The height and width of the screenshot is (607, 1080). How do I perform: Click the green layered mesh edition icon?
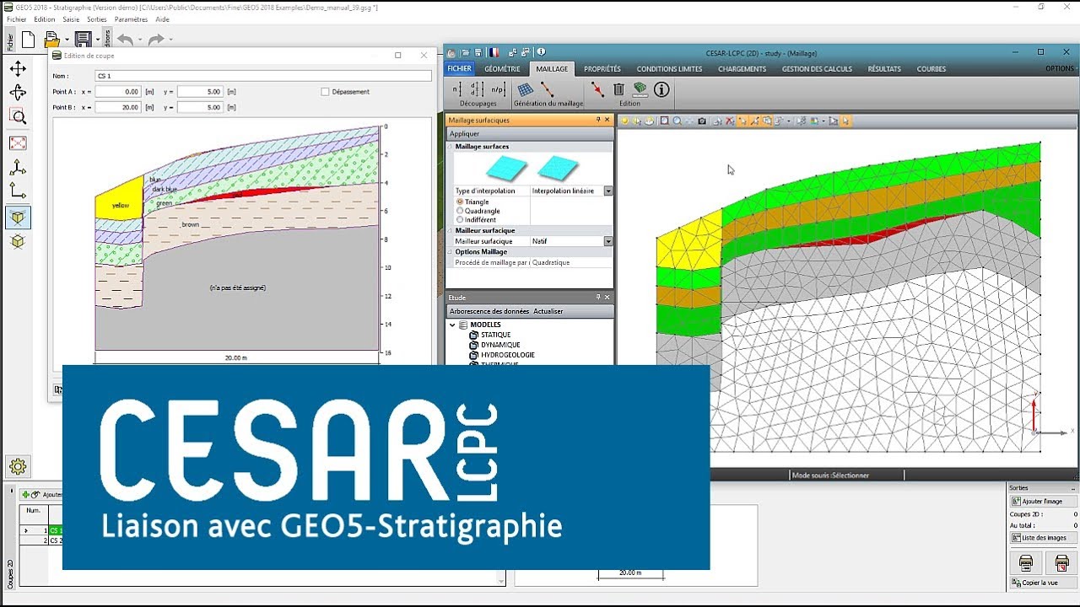pyautogui.click(x=640, y=89)
